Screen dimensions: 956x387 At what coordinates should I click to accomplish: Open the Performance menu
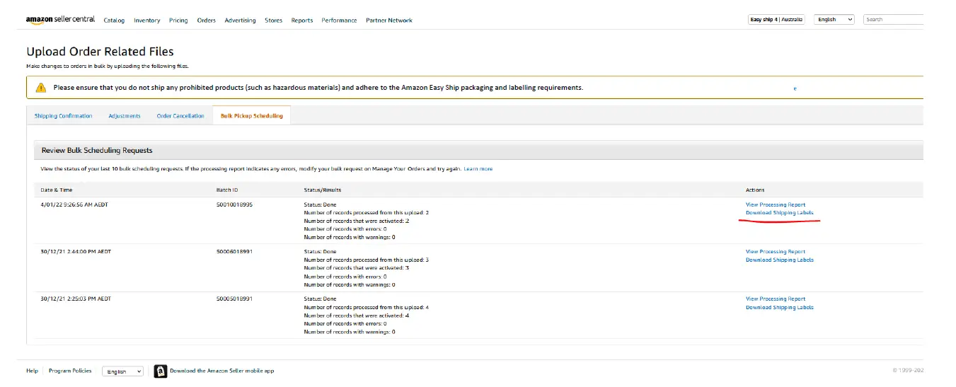pos(339,21)
